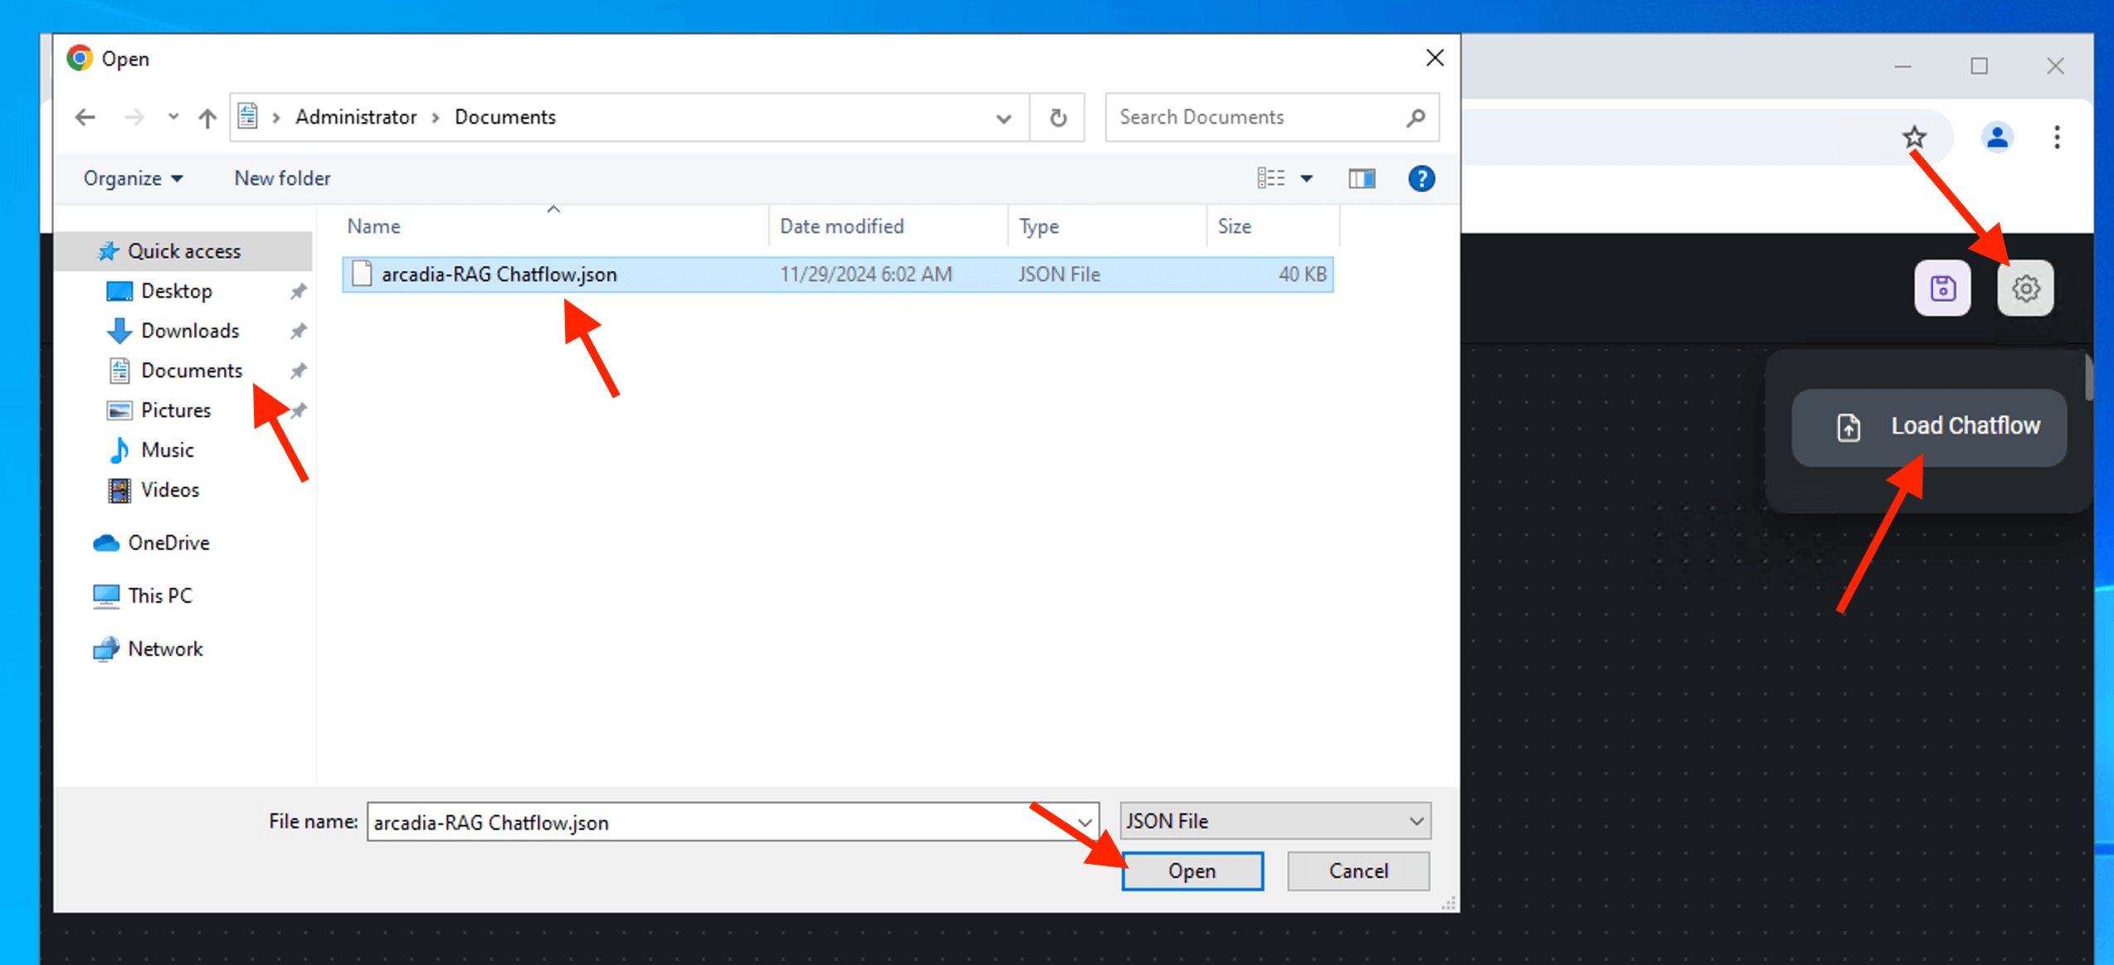The width and height of the screenshot is (2114, 965).
Task: Click the refresh folder icon
Action: pos(1057,118)
